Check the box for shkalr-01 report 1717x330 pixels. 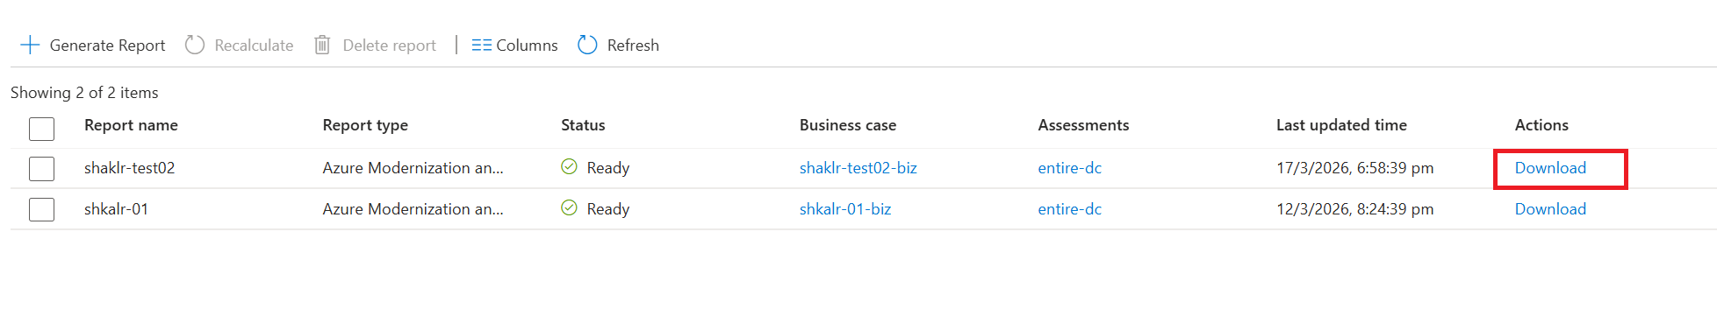pyautogui.click(x=41, y=209)
